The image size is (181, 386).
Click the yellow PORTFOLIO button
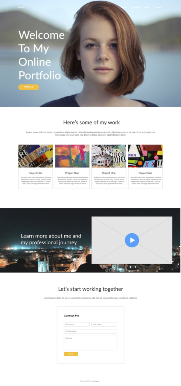pyautogui.click(x=29, y=87)
